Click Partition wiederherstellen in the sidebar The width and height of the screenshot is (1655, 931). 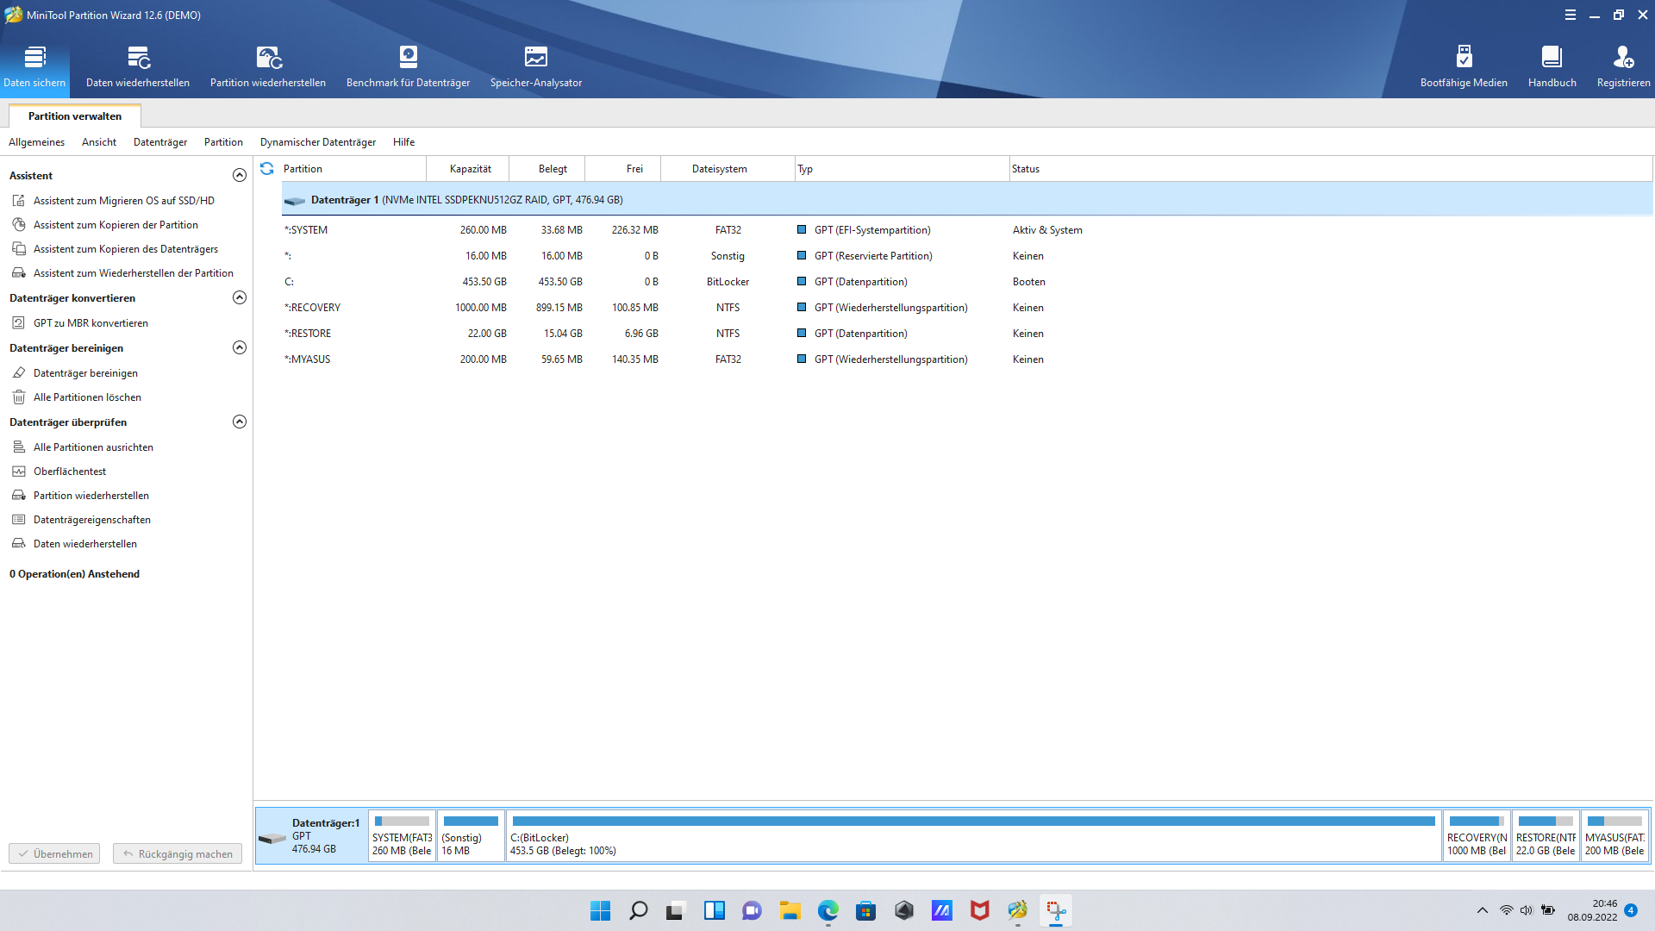click(x=91, y=495)
